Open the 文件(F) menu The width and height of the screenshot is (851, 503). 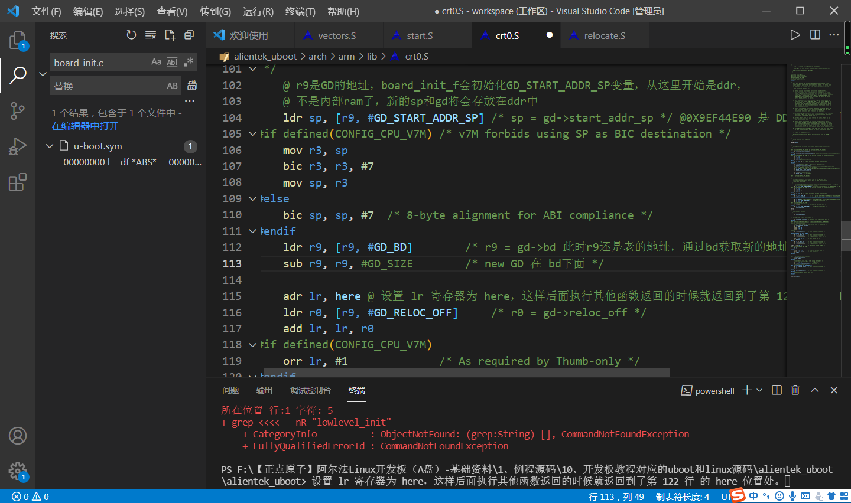coord(47,11)
